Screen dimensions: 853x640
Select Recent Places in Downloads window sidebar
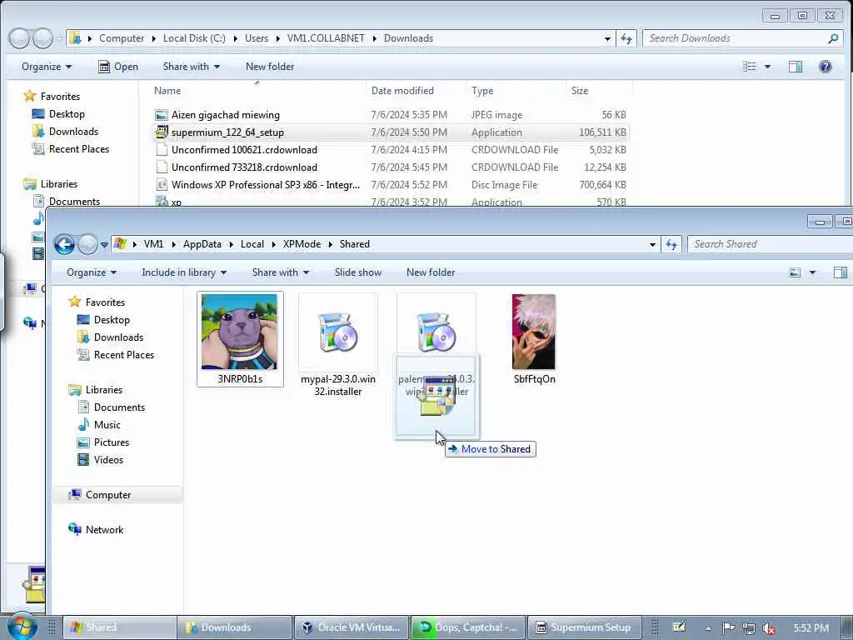[71, 148]
